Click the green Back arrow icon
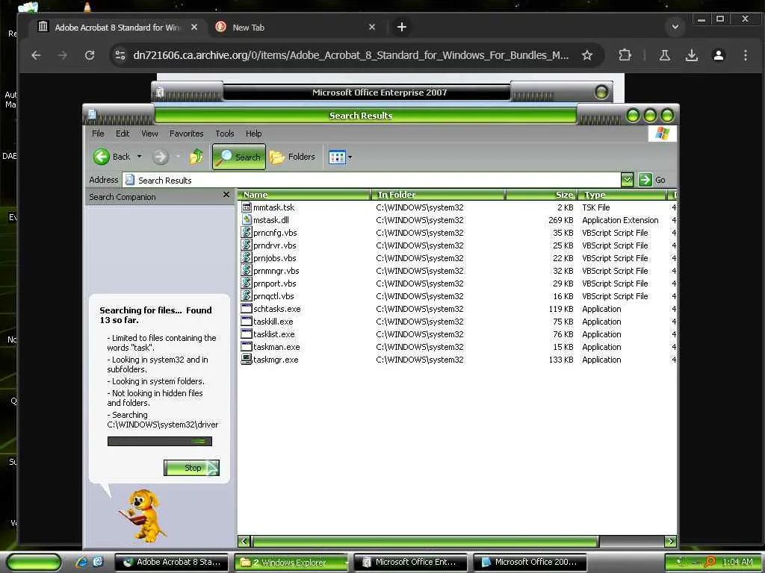Screen dimensions: 765x573 [x=102, y=157]
